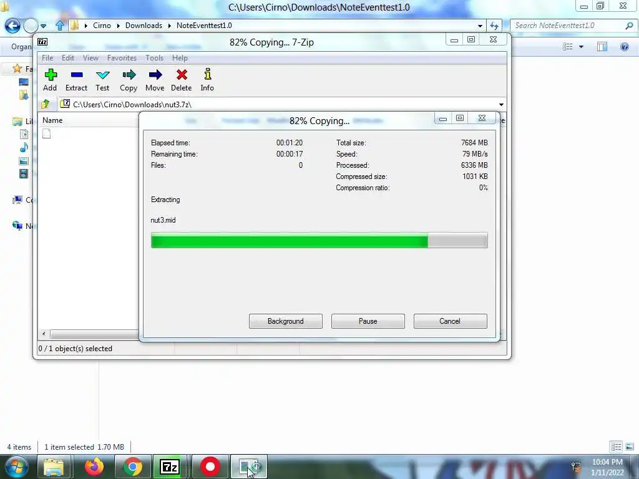639x479 pixels.
Task: Click the Delete toolbar icon
Action: (182, 75)
